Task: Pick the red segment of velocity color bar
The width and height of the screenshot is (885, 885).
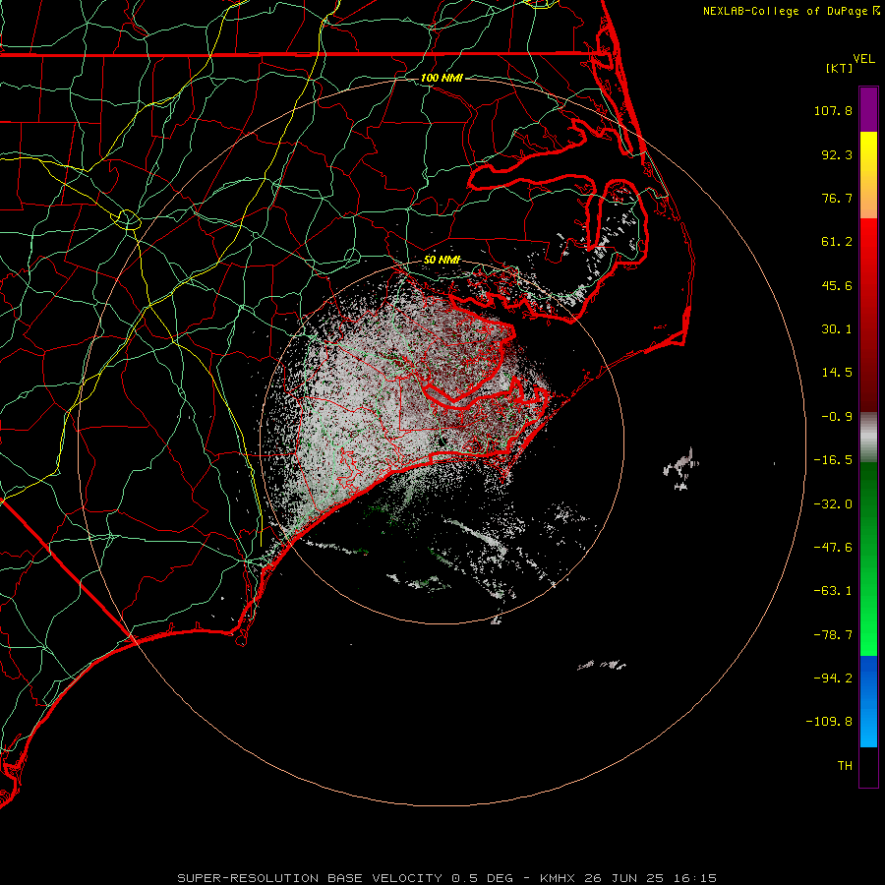Action: 868,315
